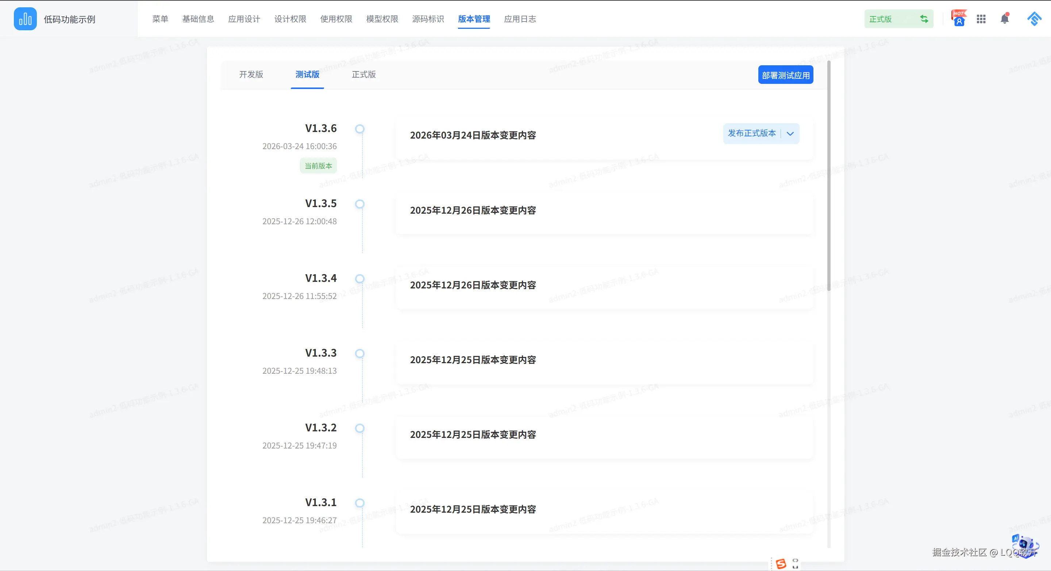The height and width of the screenshot is (571, 1051).
Task: Open the 应用设计 menu item
Action: (244, 19)
